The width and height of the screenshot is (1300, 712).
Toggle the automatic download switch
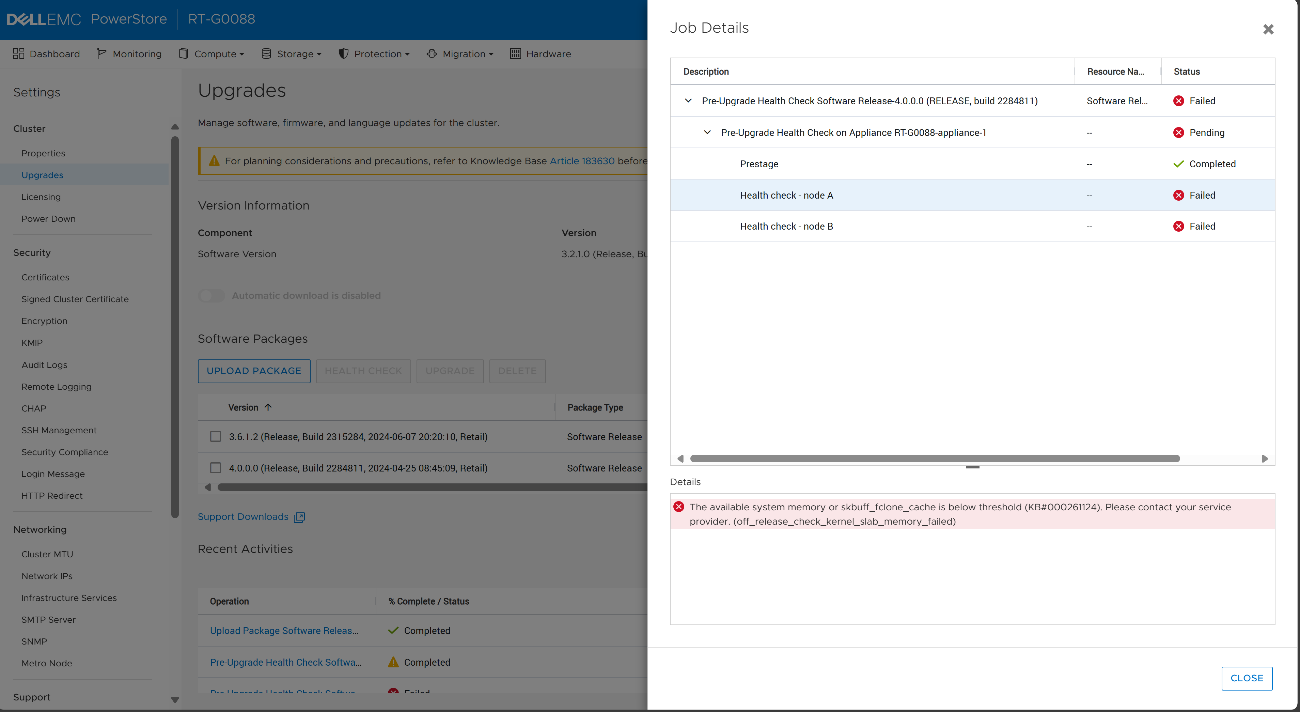click(211, 295)
